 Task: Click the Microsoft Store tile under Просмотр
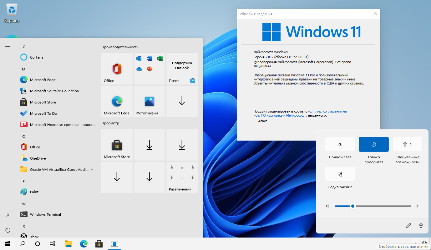point(117,145)
